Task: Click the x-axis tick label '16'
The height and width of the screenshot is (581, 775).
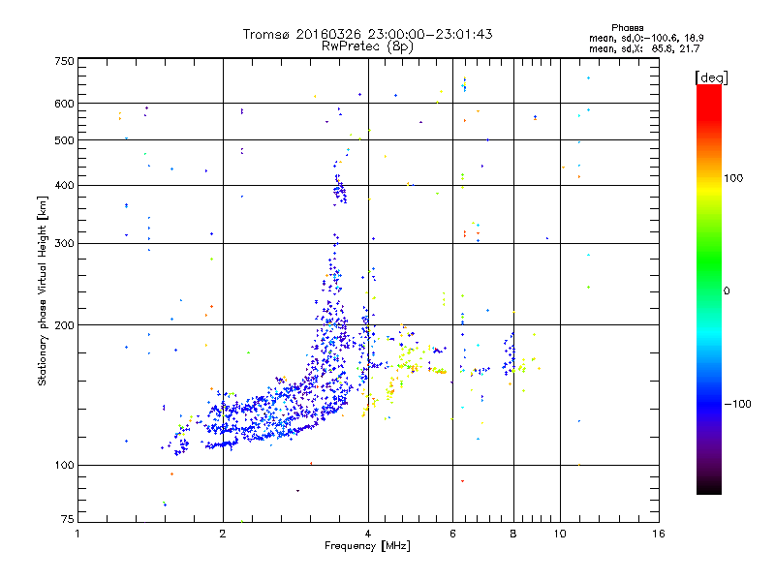Action: pyautogui.click(x=659, y=534)
